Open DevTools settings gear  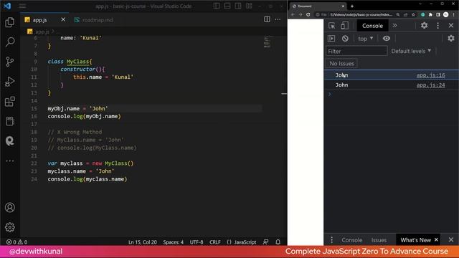point(424,26)
